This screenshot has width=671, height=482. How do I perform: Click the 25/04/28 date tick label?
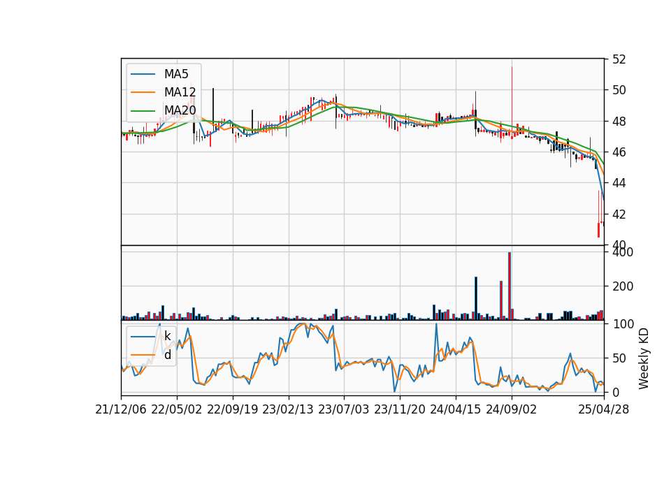point(604,409)
